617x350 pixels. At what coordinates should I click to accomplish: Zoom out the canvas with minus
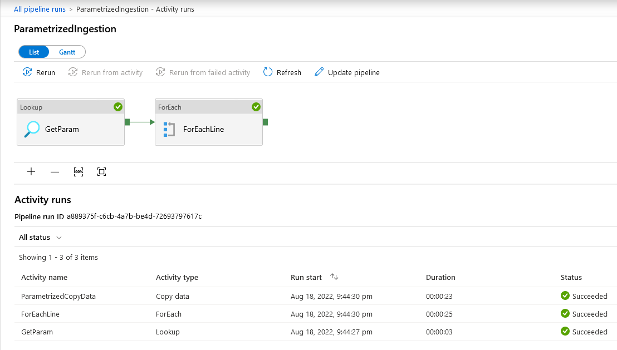[x=55, y=172]
